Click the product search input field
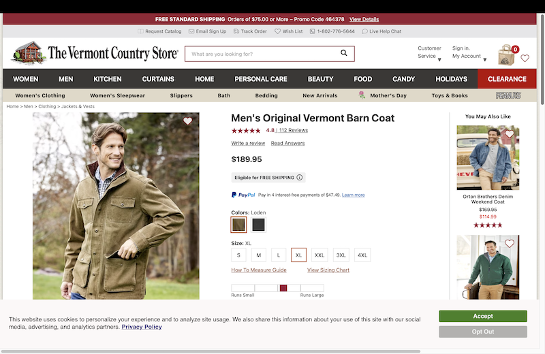The height and width of the screenshot is (354, 545). [262, 54]
